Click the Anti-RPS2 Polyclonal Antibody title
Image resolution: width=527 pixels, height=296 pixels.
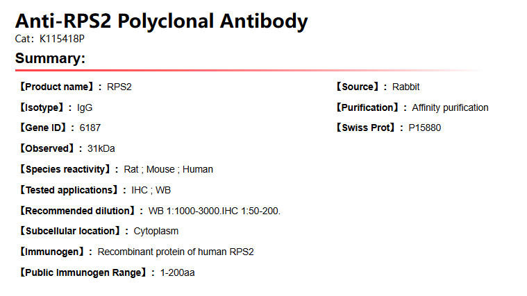pyautogui.click(x=161, y=21)
